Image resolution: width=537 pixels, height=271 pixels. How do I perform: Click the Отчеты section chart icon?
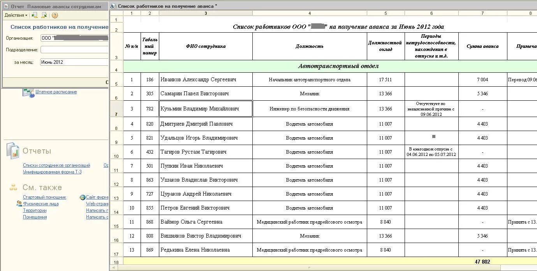pos(13,151)
